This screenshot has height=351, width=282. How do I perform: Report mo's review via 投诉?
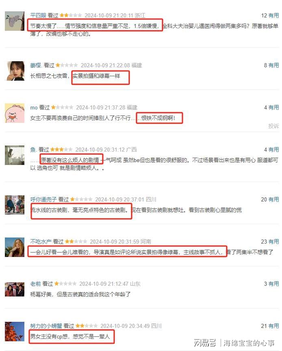pos(273,126)
